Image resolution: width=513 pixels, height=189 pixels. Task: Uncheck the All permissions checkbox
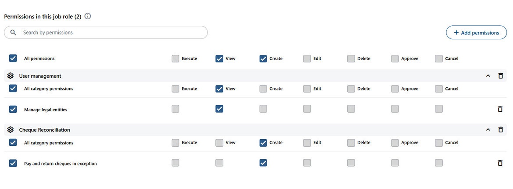[x=13, y=58]
